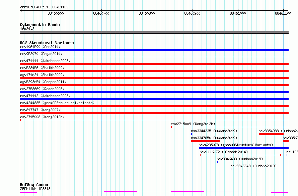Open the nsv471111 (Jakobsson2008) variant label
This screenshot has width=298, height=196.
(45, 61)
